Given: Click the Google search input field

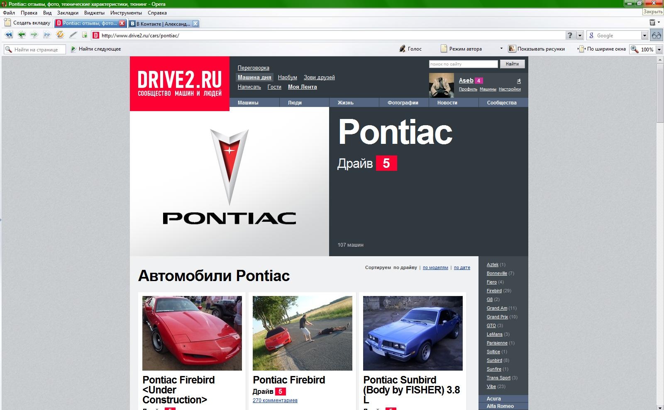Looking at the screenshot, I should coord(618,36).
